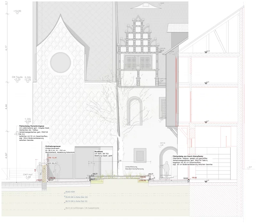Select the 'Unterpflanzung' label
This screenshot has height=224, width=256.
[x=131, y=167]
